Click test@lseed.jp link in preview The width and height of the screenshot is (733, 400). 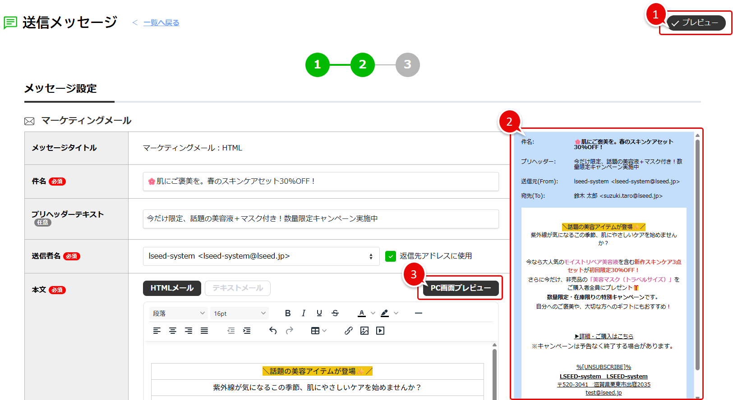(604, 393)
